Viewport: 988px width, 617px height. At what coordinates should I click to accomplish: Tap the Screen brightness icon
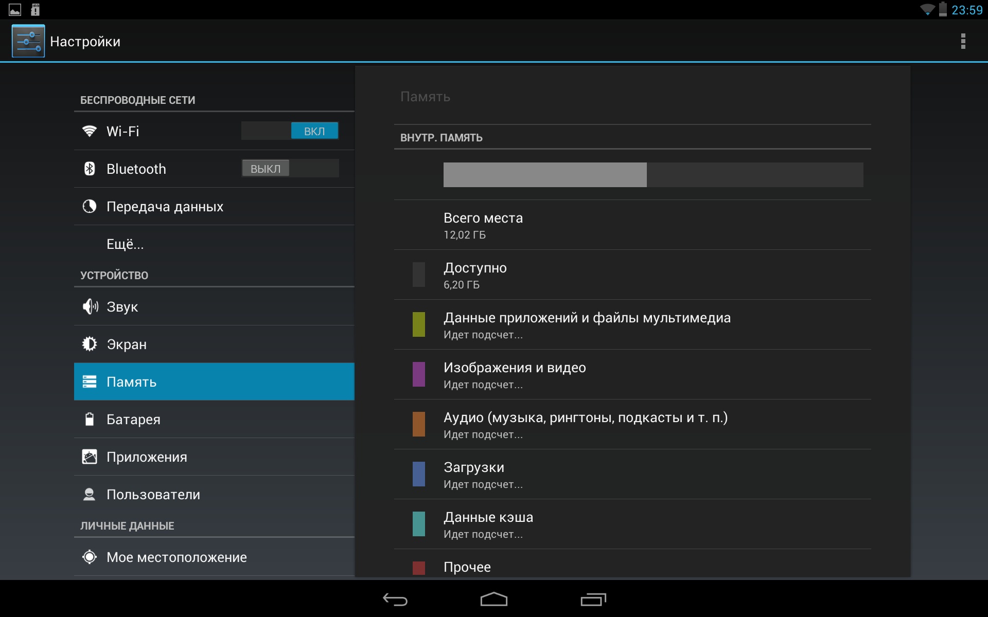coord(90,344)
